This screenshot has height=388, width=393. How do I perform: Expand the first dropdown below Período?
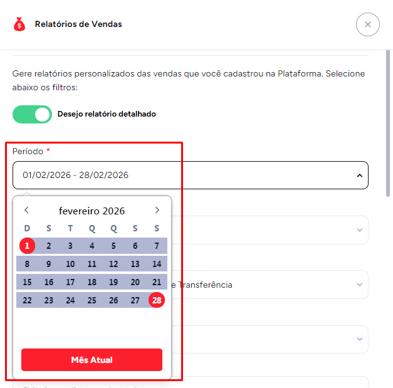tap(359, 230)
